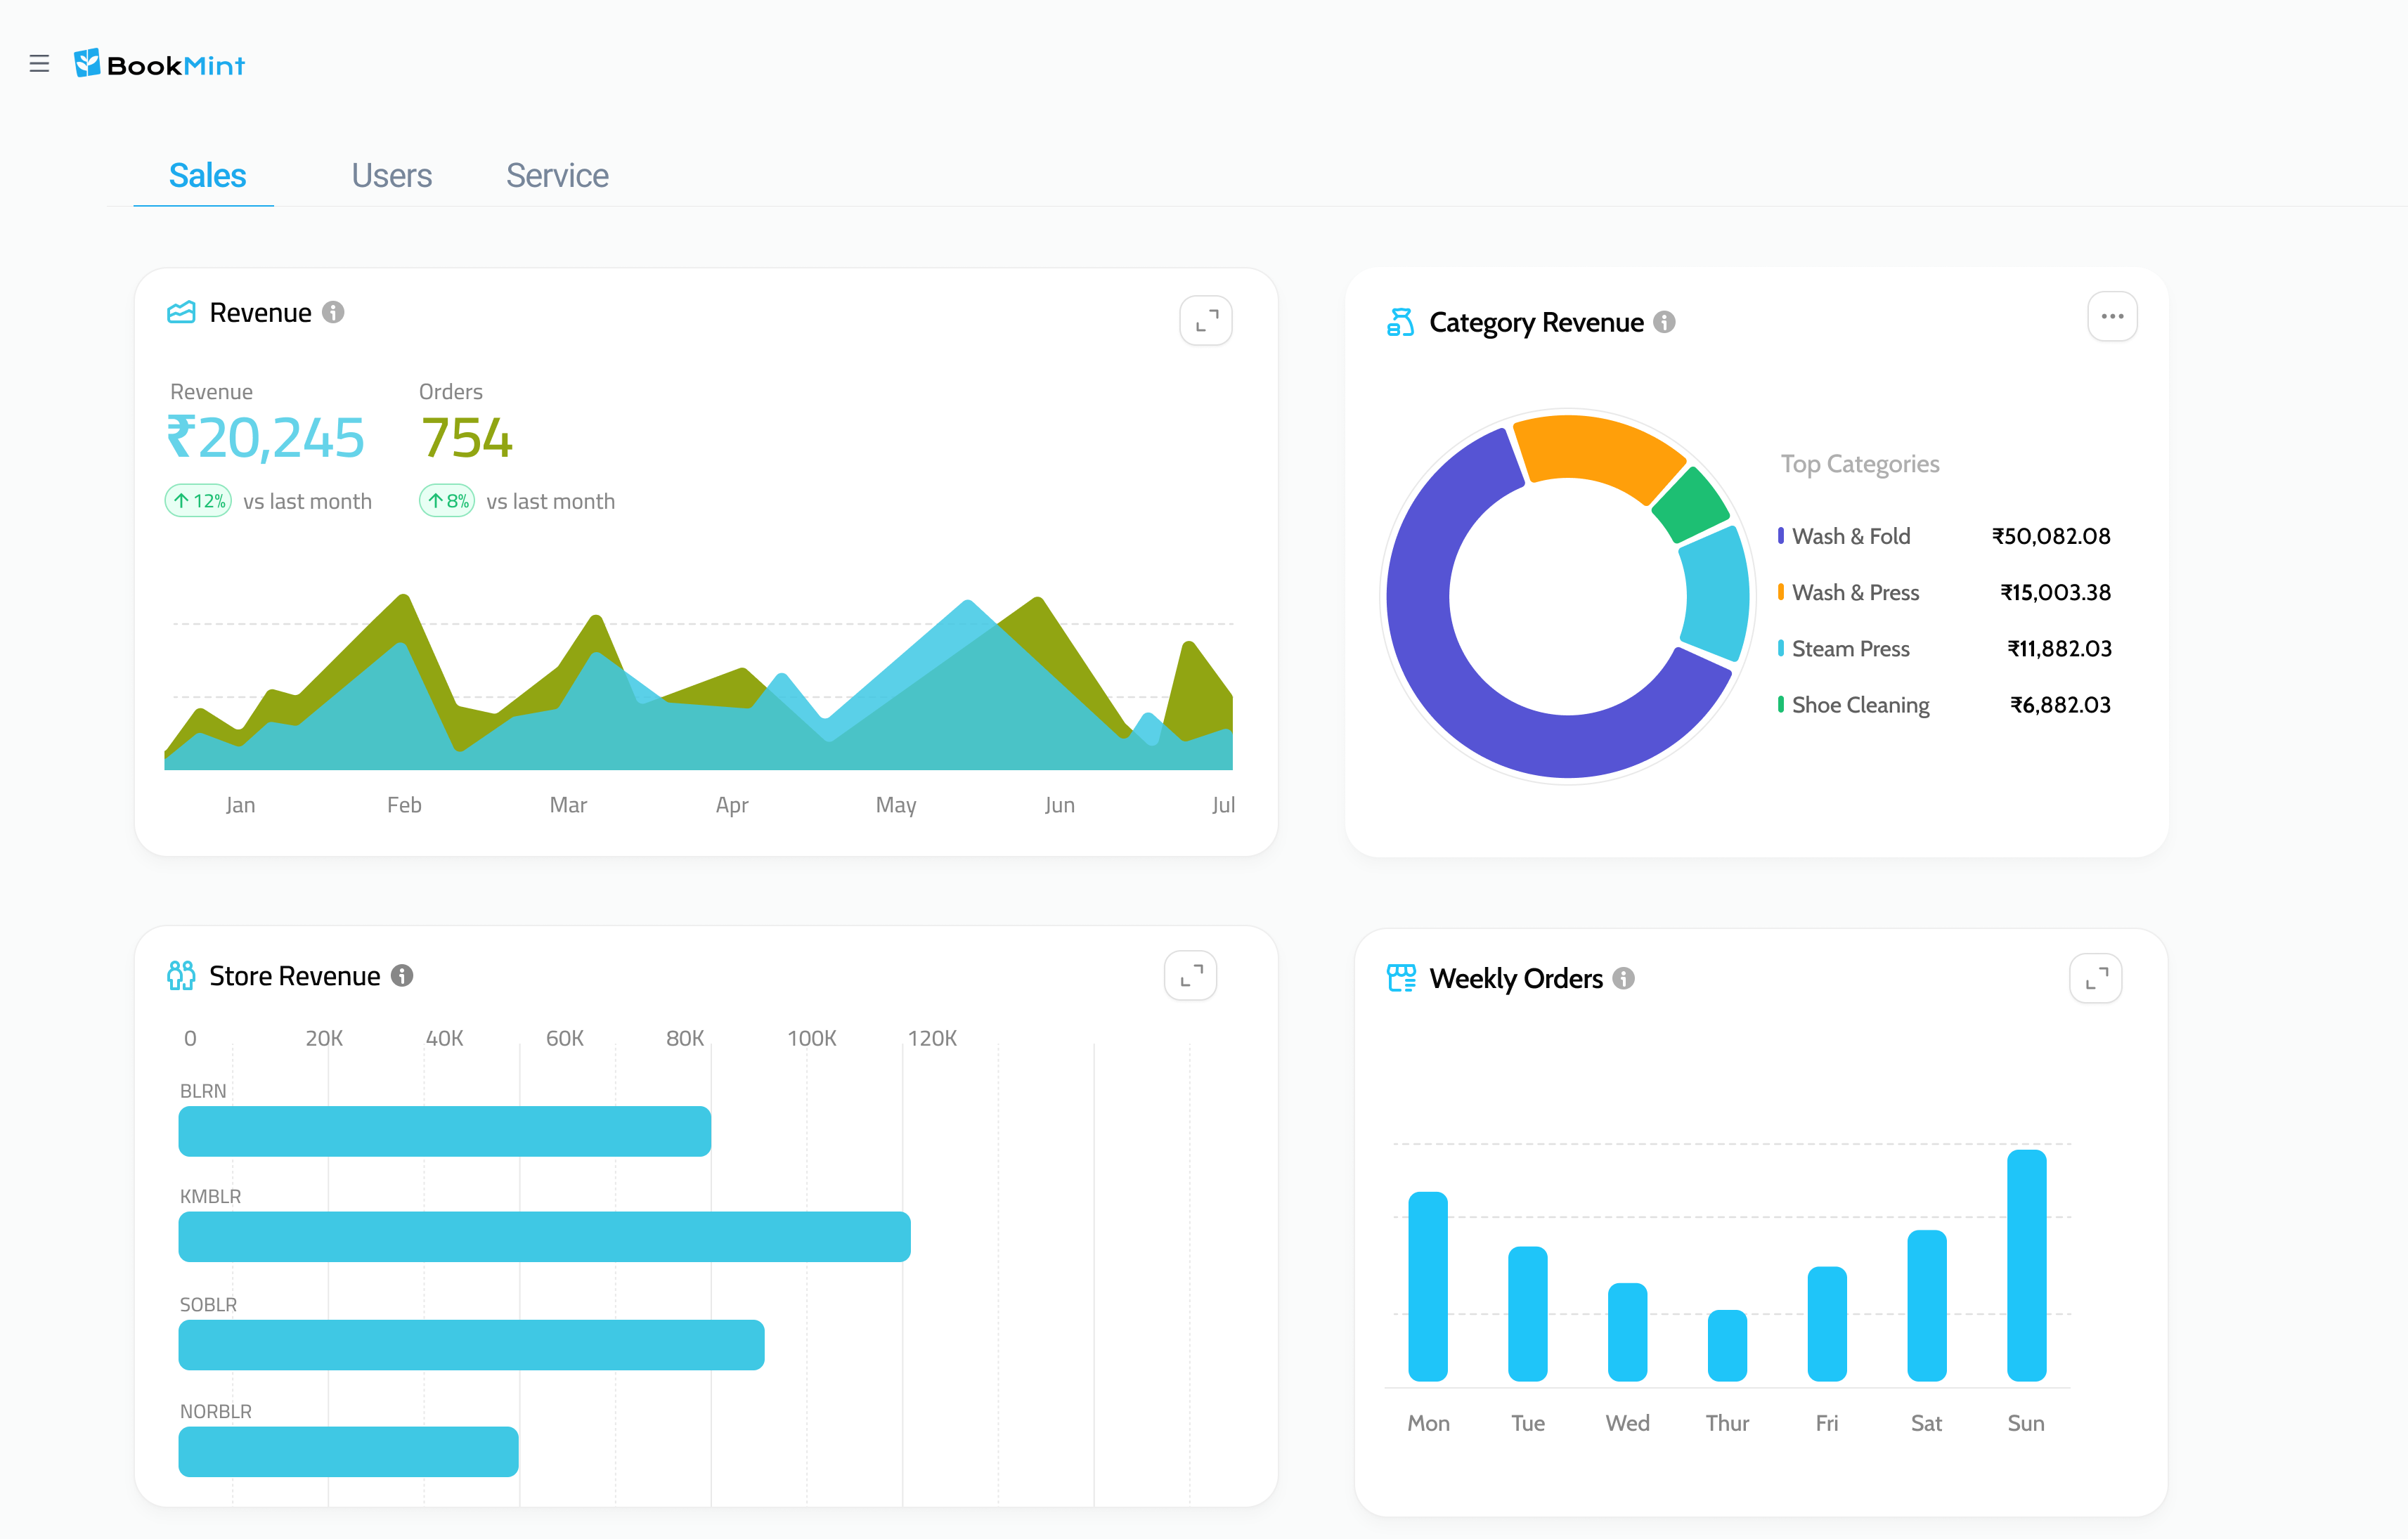Select Steam Press legend entry
The height and width of the screenshot is (1539, 2408).
click(x=1844, y=649)
